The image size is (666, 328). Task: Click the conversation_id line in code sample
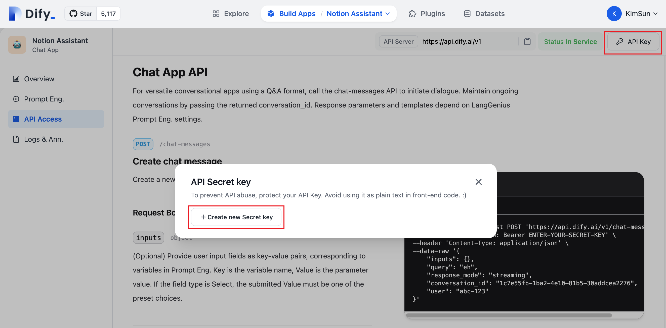point(531,283)
